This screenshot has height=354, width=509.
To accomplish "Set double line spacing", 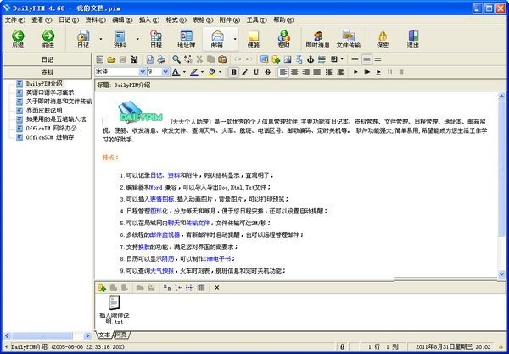I will click(x=378, y=59).
